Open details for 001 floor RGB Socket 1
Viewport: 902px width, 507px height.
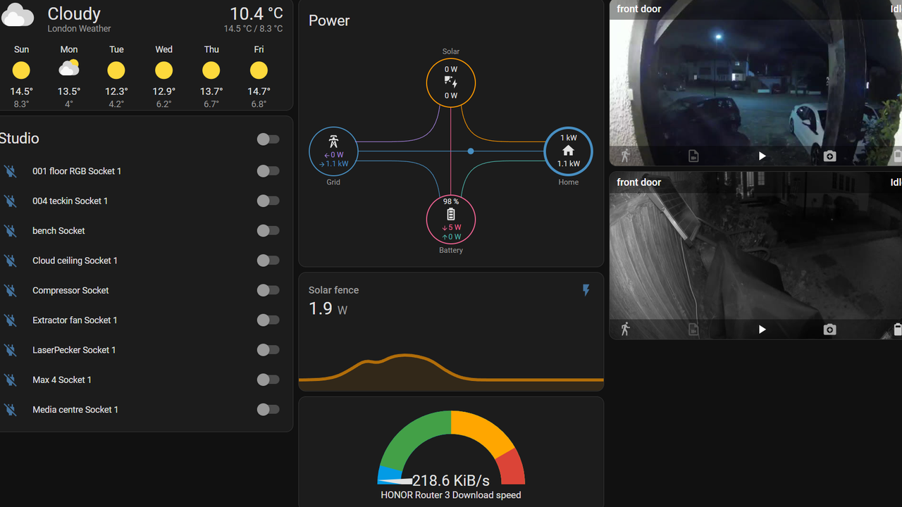click(76, 171)
